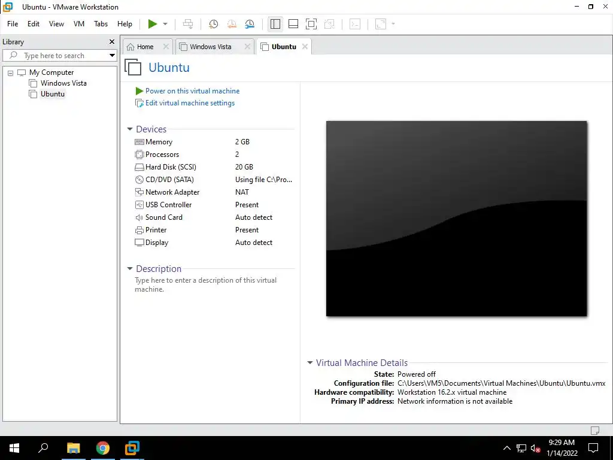Viewport: 613px width, 460px height.
Task: Click the Printer device icon
Action: [x=139, y=230]
